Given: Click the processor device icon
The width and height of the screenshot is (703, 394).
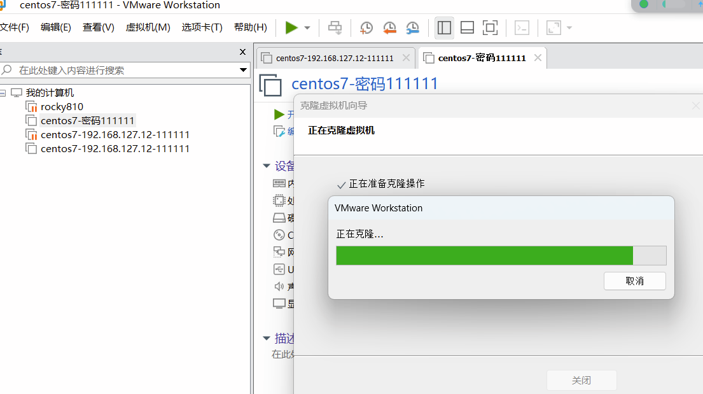Looking at the screenshot, I should click(x=279, y=201).
